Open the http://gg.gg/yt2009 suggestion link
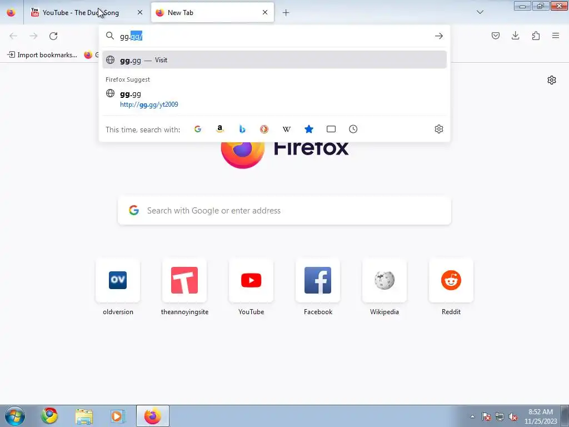The height and width of the screenshot is (427, 569). click(149, 105)
